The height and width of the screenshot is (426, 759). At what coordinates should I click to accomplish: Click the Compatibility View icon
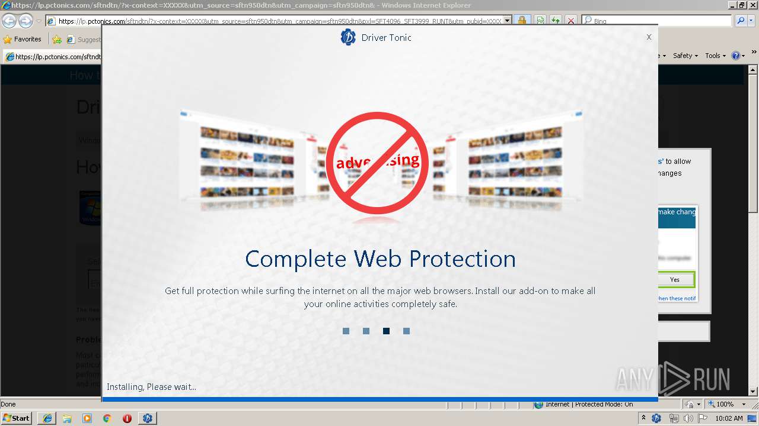540,21
